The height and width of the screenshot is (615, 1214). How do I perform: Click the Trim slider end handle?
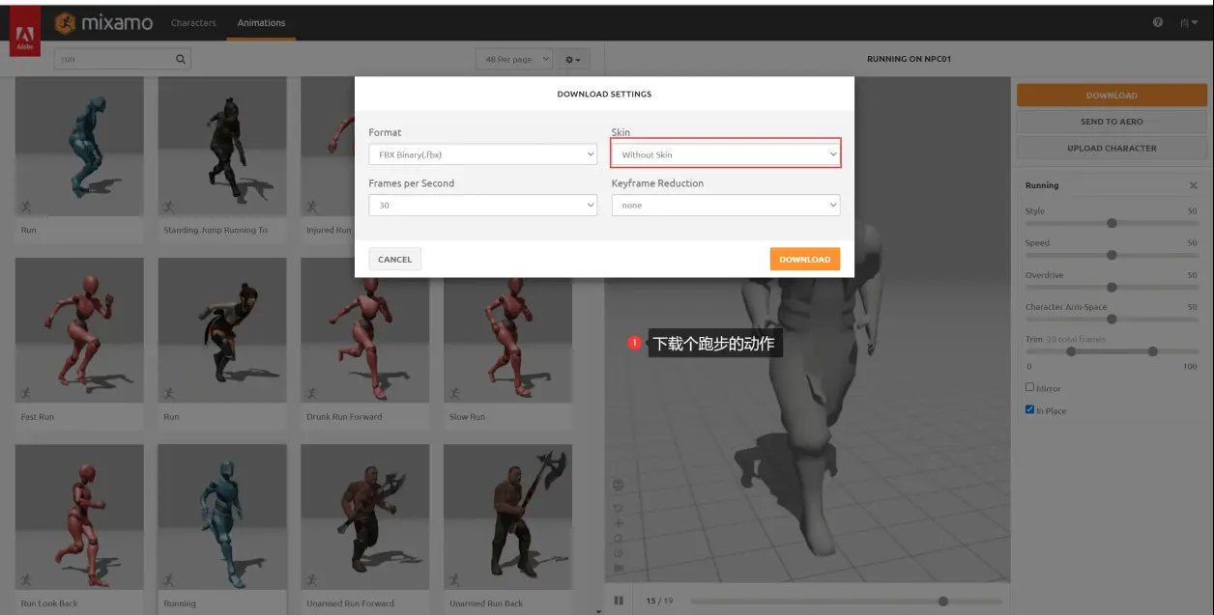pos(1153,351)
